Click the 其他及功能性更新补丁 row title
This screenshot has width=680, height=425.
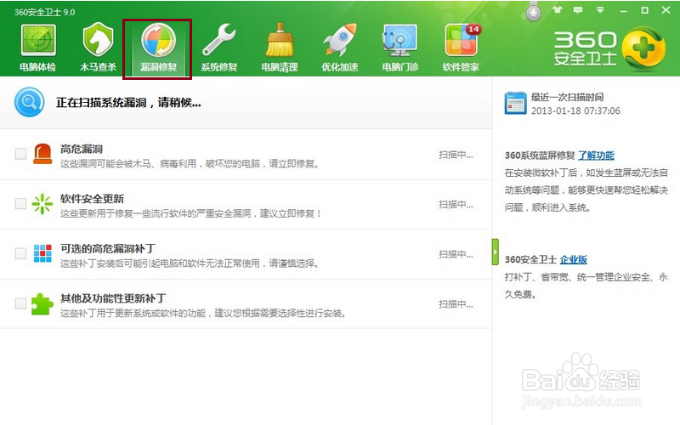click(113, 298)
